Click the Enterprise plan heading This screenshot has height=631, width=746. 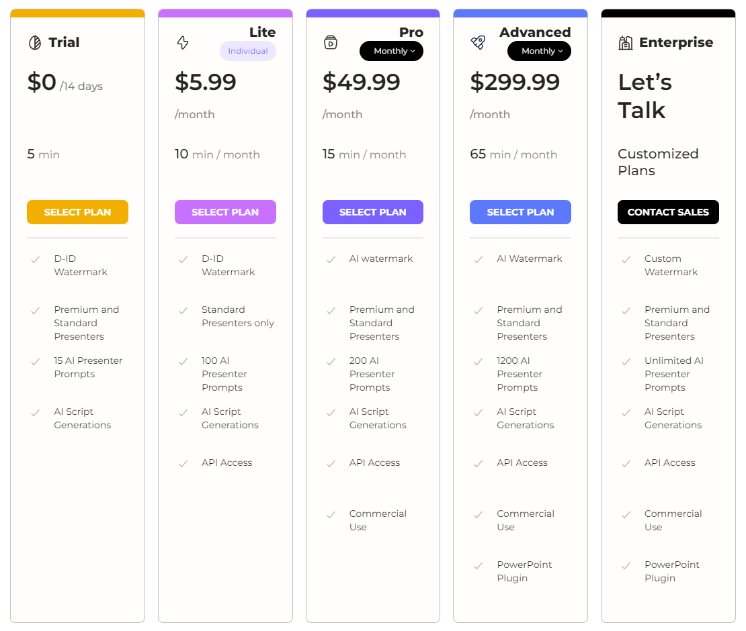pyautogui.click(x=676, y=42)
